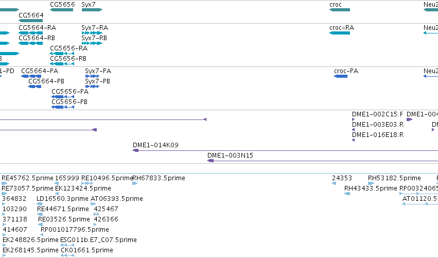The width and height of the screenshot is (438, 258).
Task: Select the RE10496.5prime EST glyph
Action: click(87, 184)
